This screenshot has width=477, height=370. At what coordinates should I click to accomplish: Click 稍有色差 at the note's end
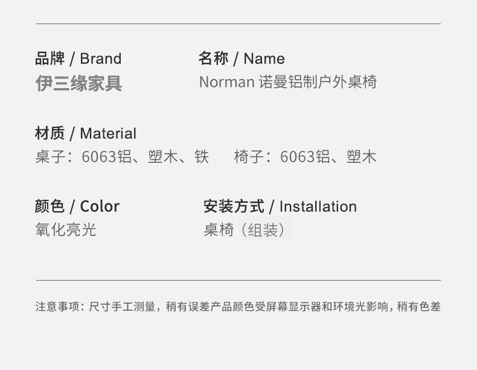(418, 307)
